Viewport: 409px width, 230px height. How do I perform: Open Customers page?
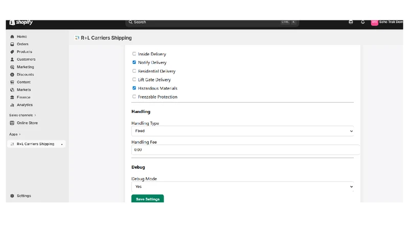point(26,59)
